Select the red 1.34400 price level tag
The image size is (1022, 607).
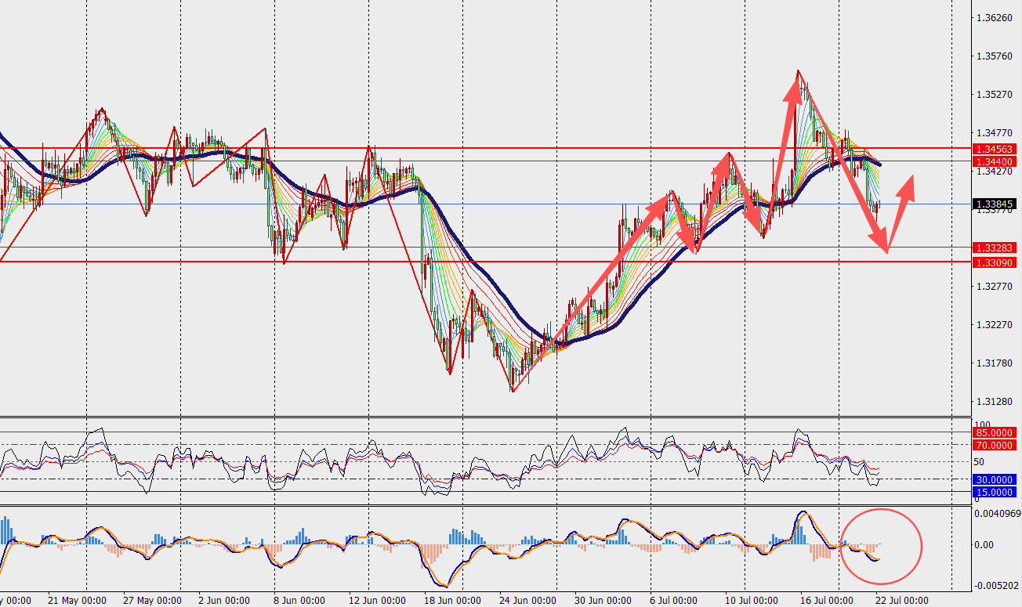995,161
